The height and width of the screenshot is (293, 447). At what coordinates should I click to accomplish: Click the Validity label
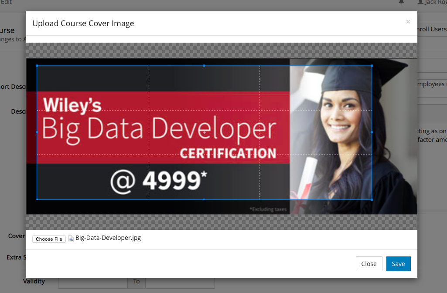(34, 281)
